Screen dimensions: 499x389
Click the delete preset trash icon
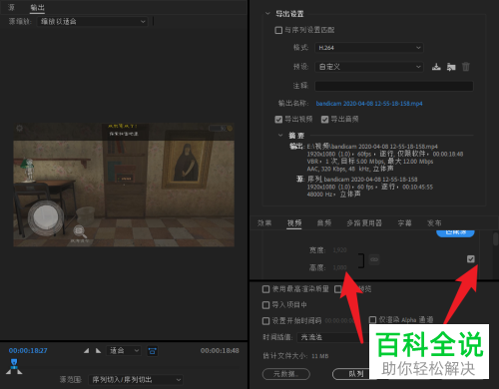(x=466, y=67)
